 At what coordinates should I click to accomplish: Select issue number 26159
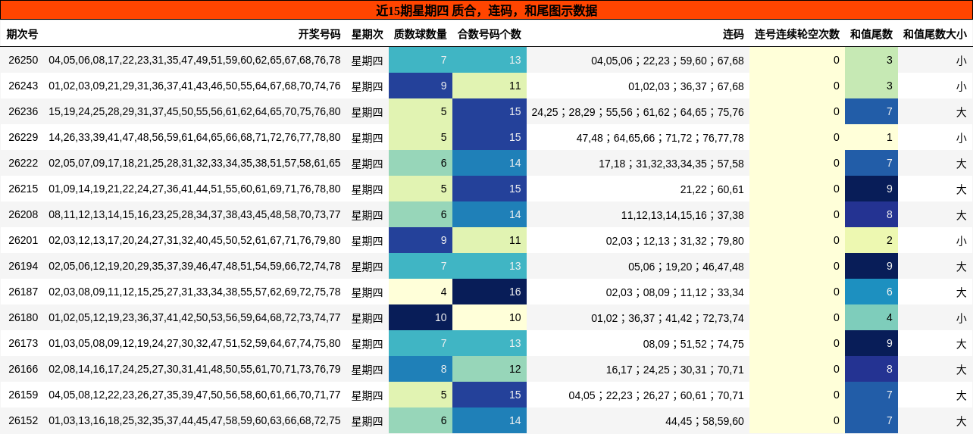click(x=23, y=395)
